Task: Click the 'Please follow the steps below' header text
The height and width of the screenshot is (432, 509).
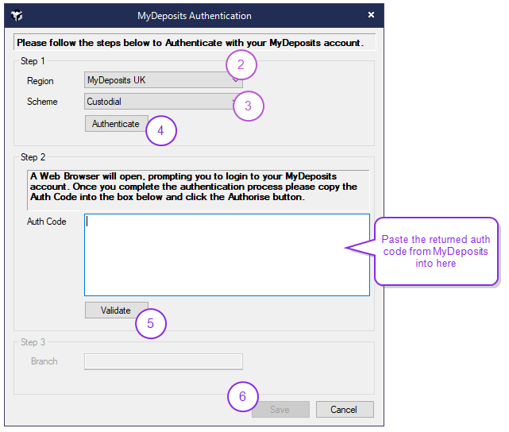Action: [191, 42]
